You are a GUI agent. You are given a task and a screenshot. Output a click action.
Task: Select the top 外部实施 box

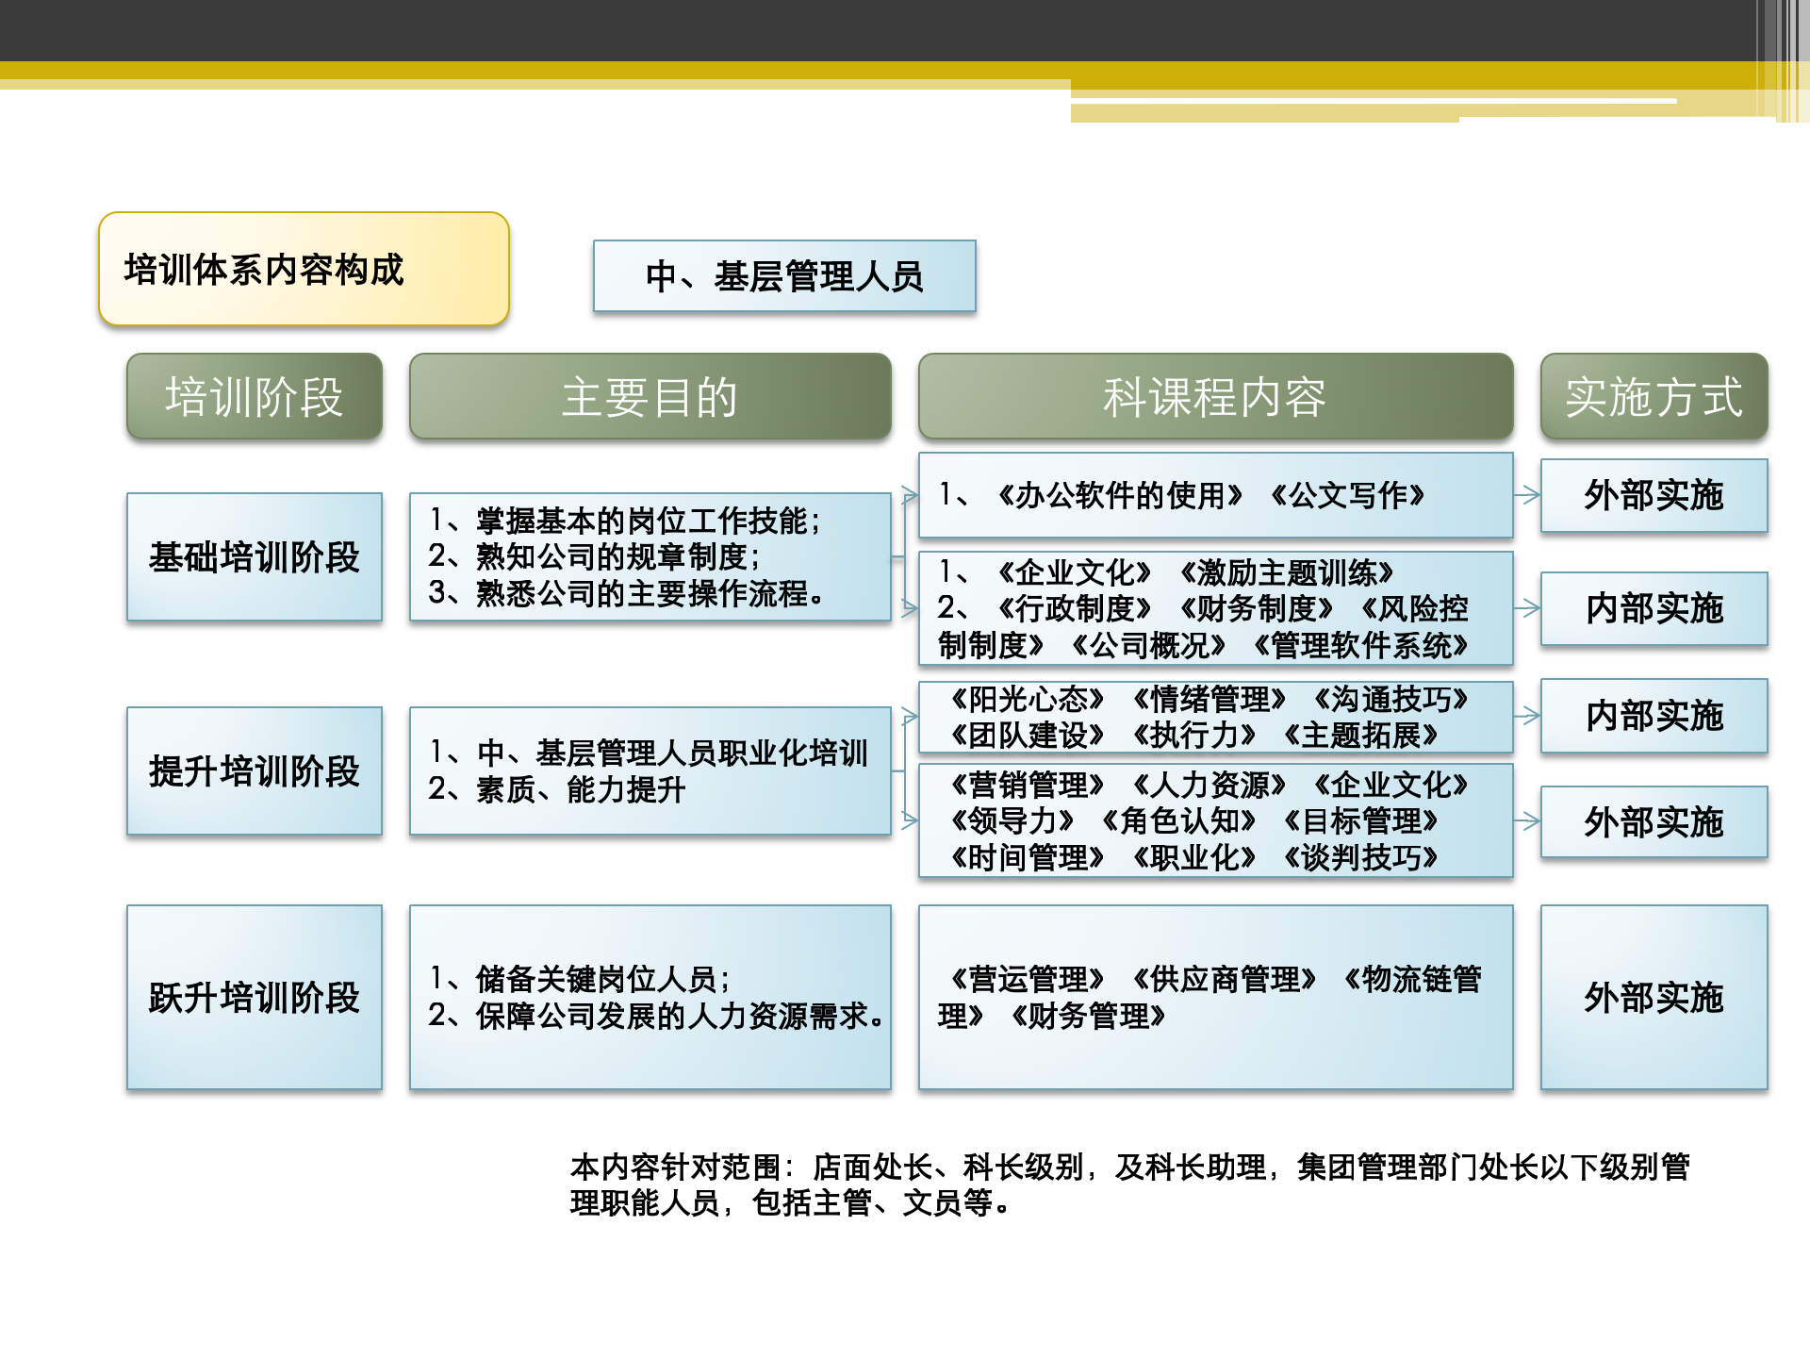coord(1654,497)
